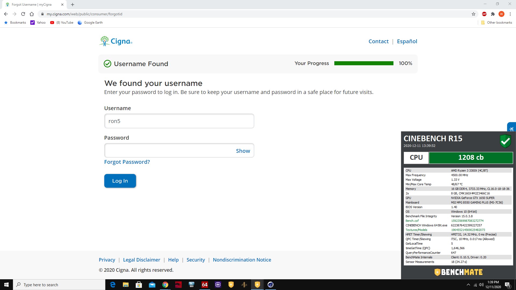Open the Security footer link
Screen dimensions: 516x290
point(196,260)
